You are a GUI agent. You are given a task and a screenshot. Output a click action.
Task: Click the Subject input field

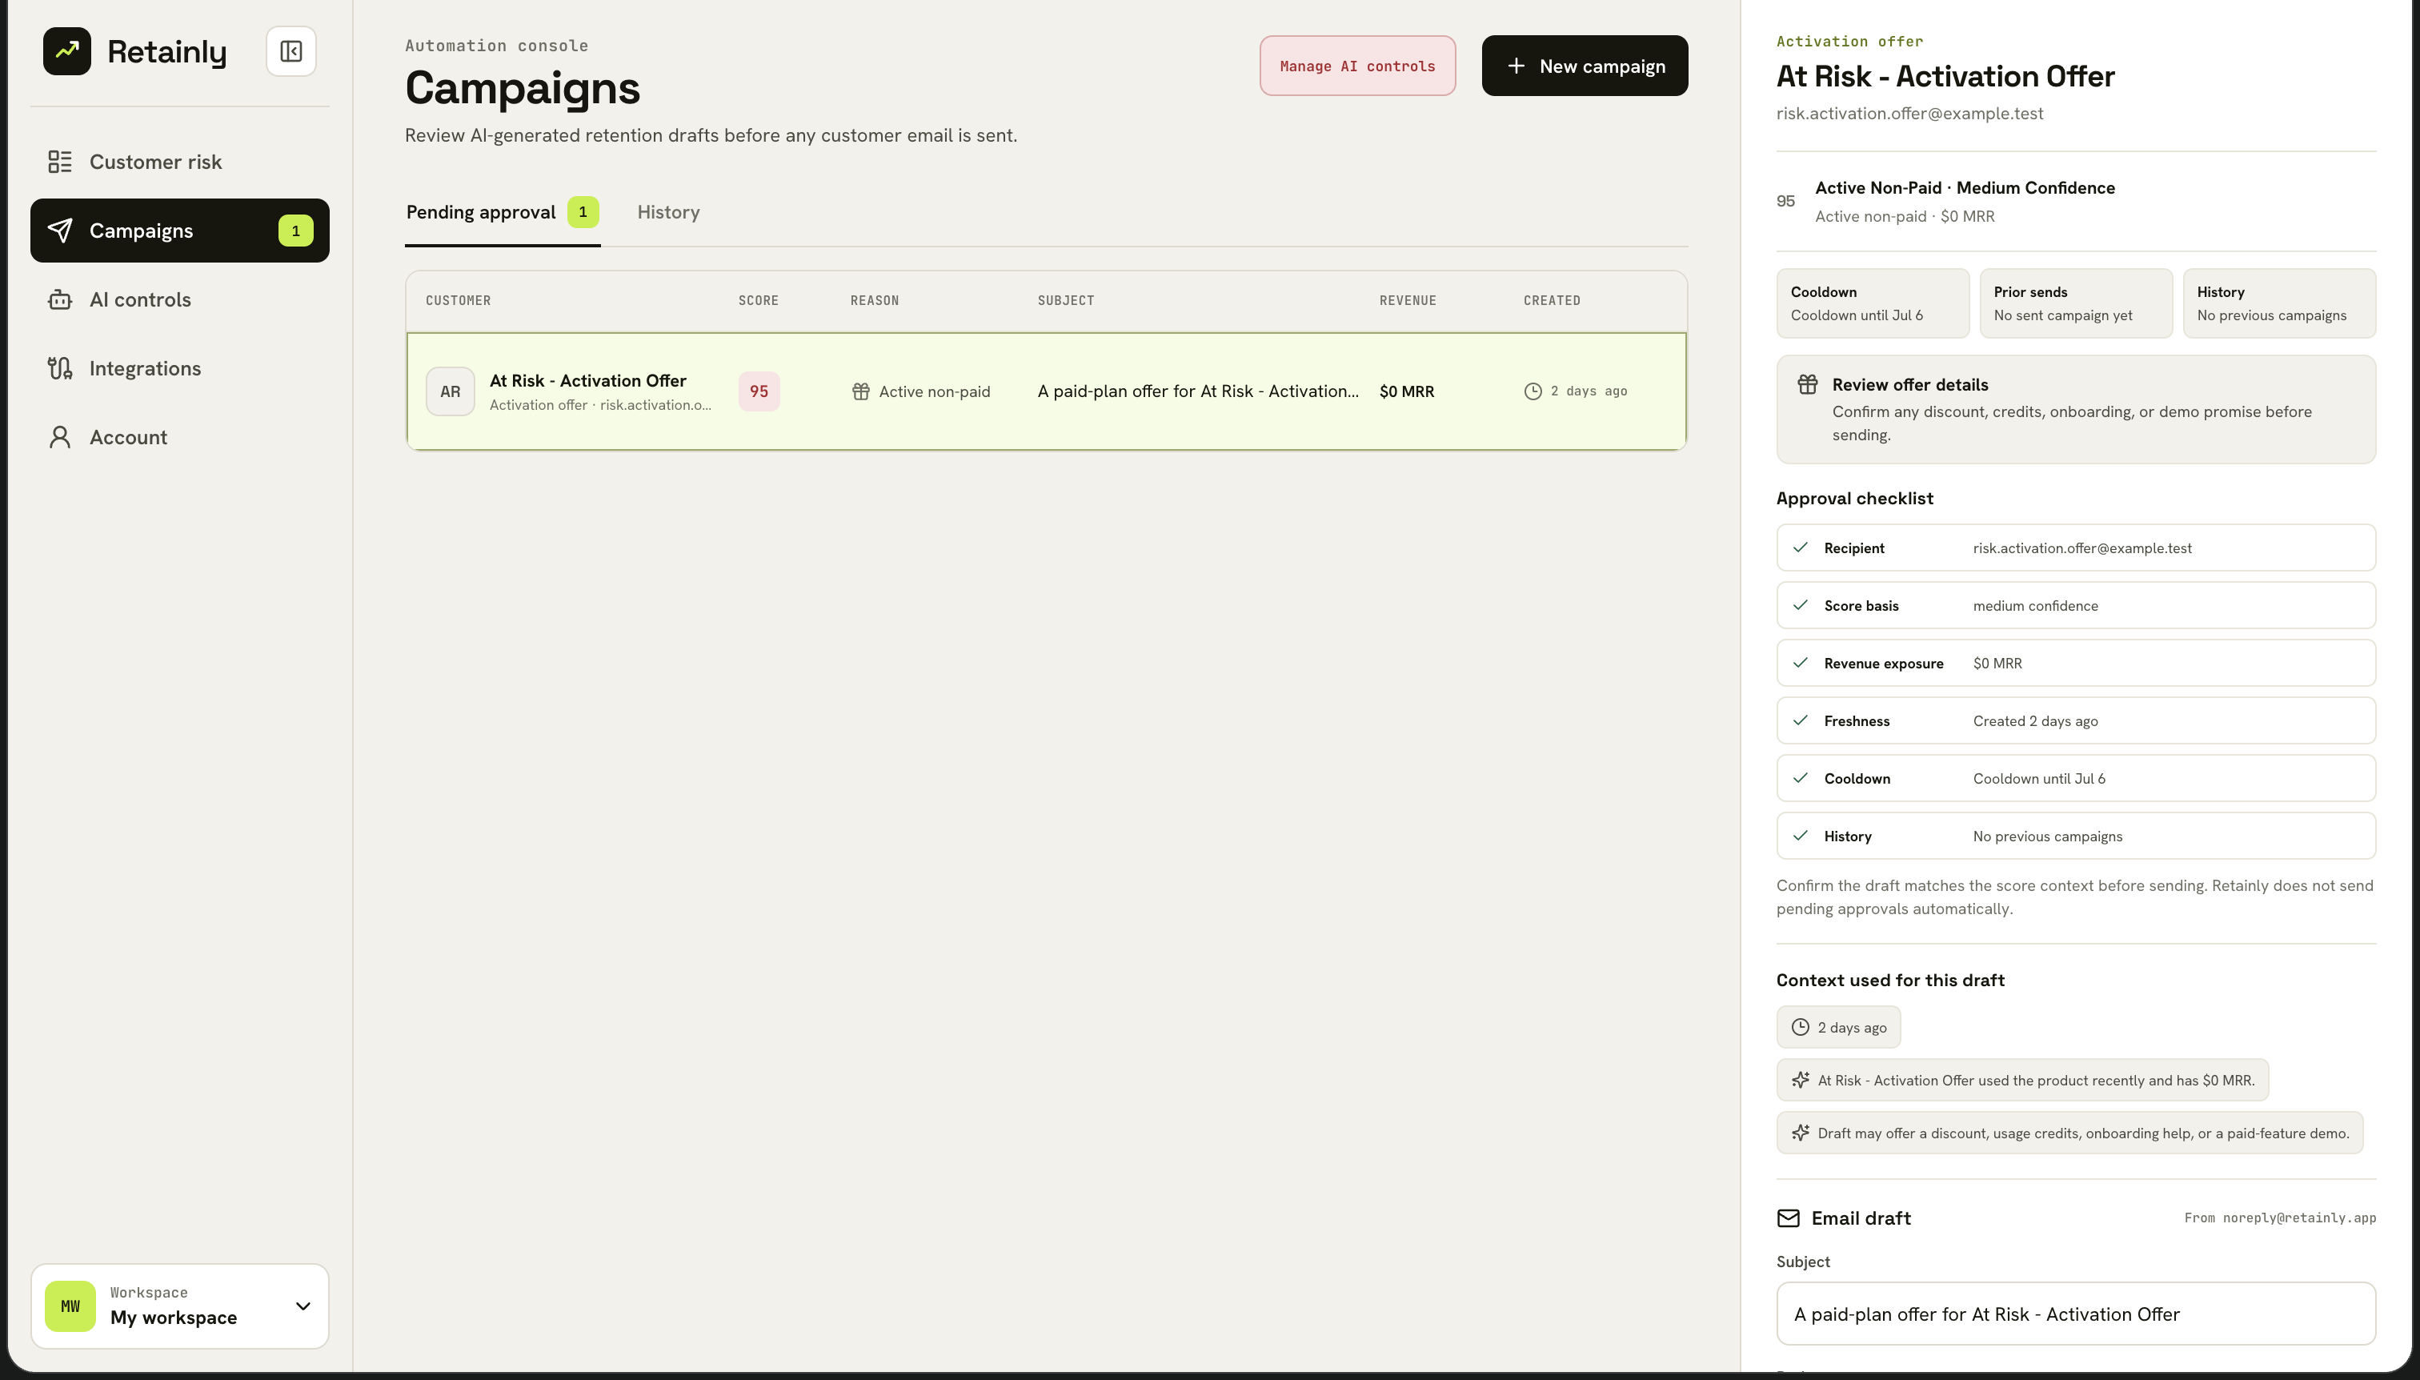pos(2076,1314)
